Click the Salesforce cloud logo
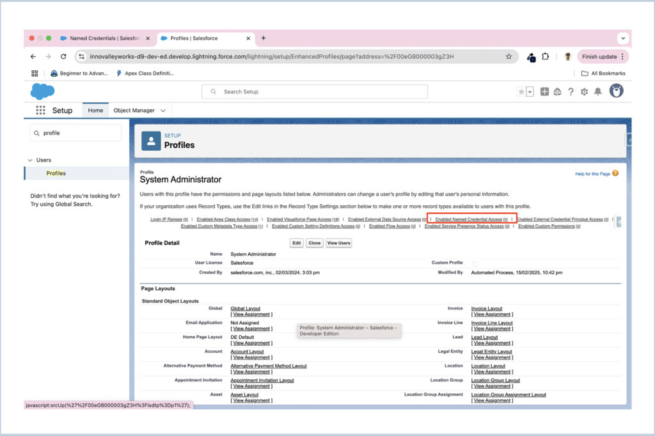The width and height of the screenshot is (655, 436). tap(43, 91)
